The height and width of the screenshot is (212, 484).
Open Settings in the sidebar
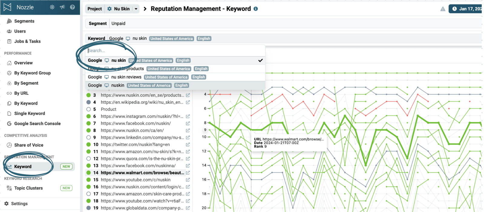[x=19, y=204]
